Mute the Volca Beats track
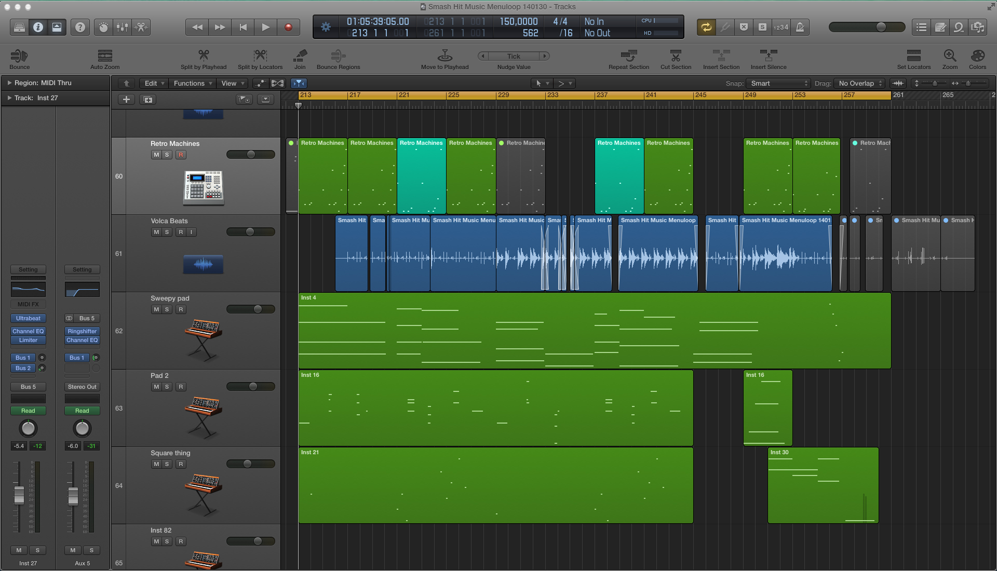 (156, 232)
